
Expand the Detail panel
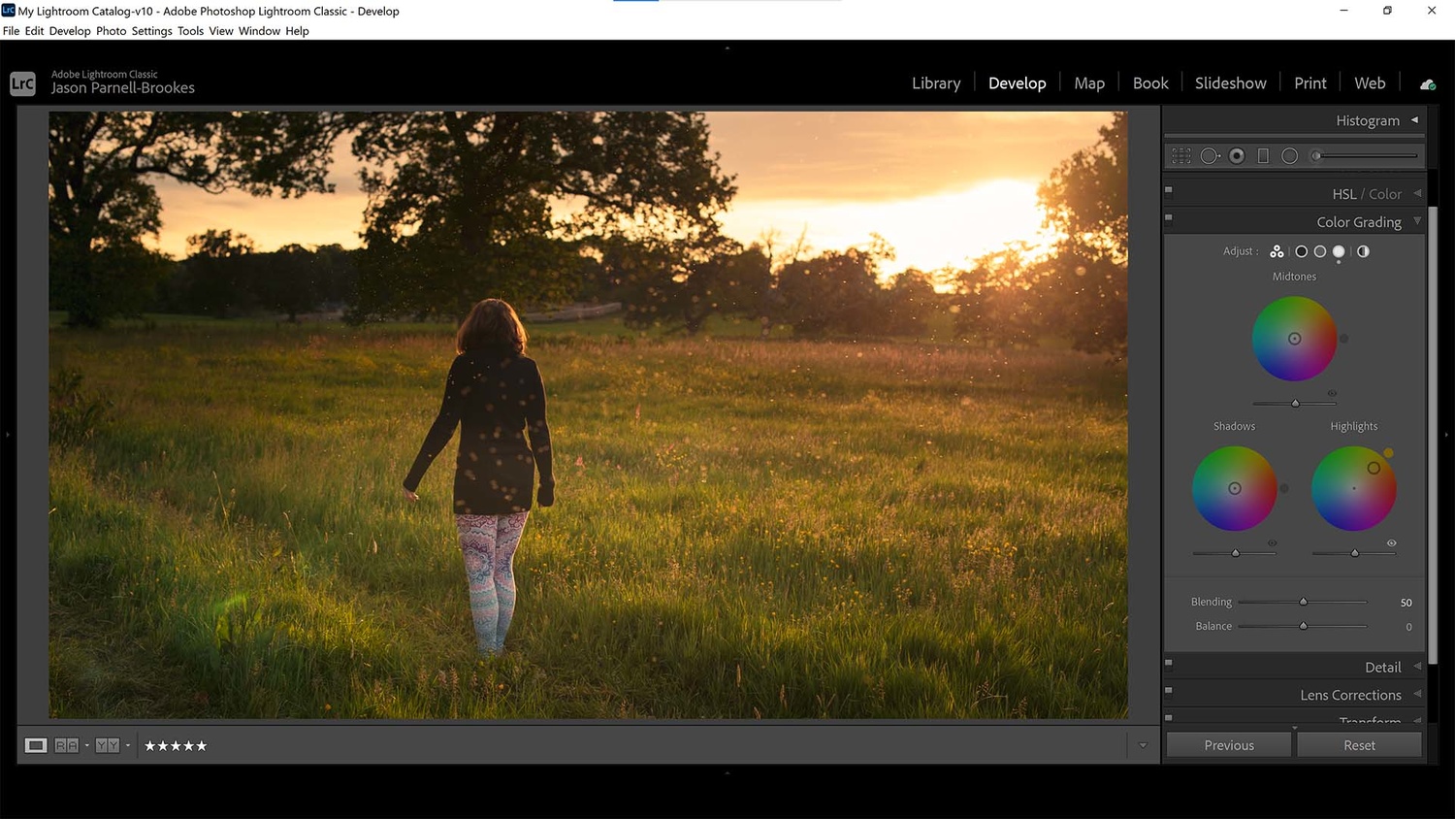click(1417, 666)
